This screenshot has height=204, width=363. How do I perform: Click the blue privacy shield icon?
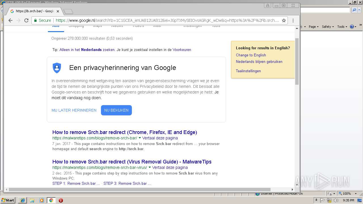pos(57,68)
